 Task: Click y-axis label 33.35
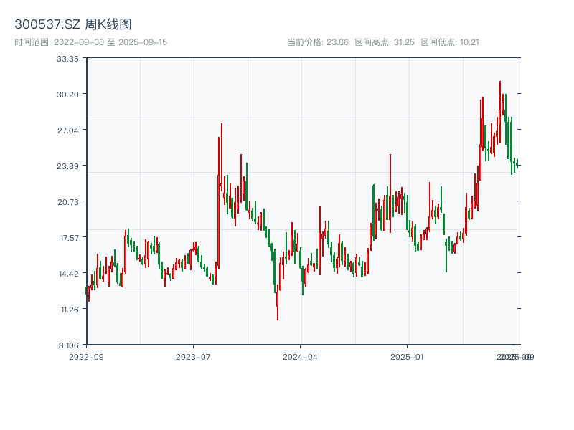[x=67, y=59]
